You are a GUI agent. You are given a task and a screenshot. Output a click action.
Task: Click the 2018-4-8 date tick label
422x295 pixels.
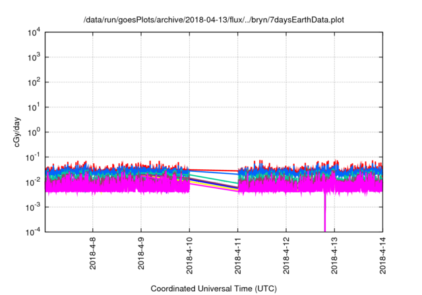[x=92, y=253]
